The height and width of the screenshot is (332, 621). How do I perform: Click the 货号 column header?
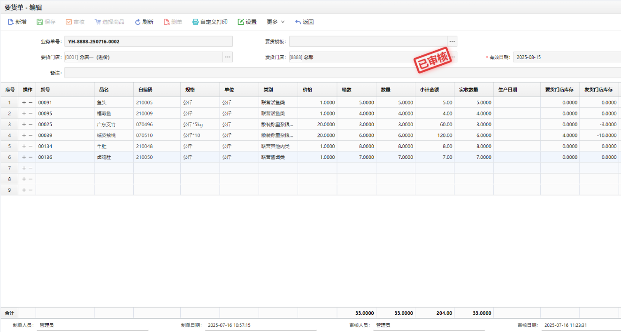point(65,90)
